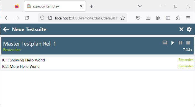The height and width of the screenshot is (107, 195).
Task: Open expecco Remote settings gear
Action: [189, 29]
